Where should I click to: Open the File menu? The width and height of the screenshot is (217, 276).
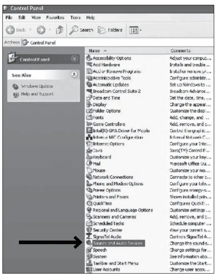pyautogui.click(x=9, y=17)
